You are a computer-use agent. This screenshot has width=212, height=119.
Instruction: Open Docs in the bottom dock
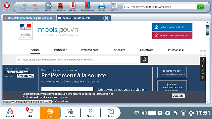pyautogui.click(x=111, y=113)
